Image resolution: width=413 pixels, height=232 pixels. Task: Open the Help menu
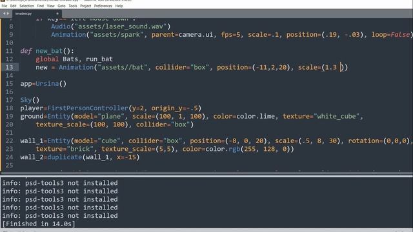click(119, 6)
